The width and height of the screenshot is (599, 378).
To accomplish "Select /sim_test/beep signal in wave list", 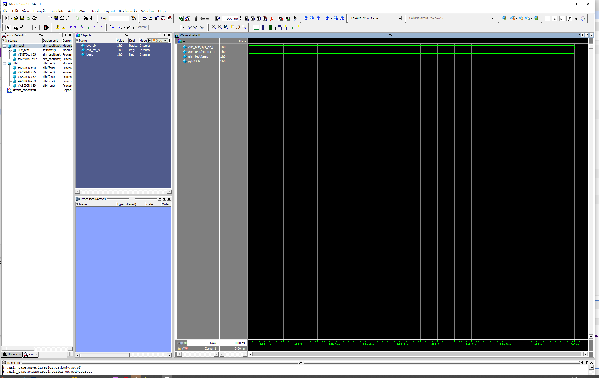I will point(198,56).
